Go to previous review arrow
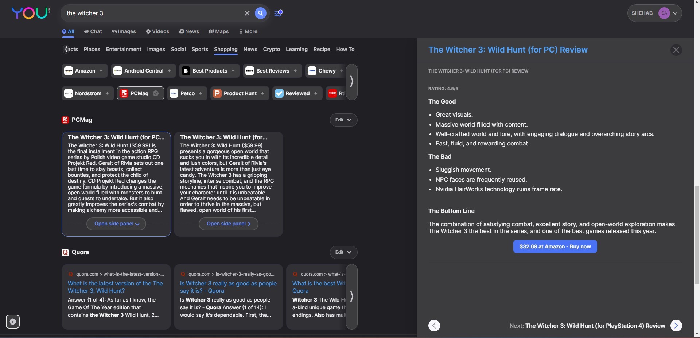The width and height of the screenshot is (700, 338). click(434, 326)
